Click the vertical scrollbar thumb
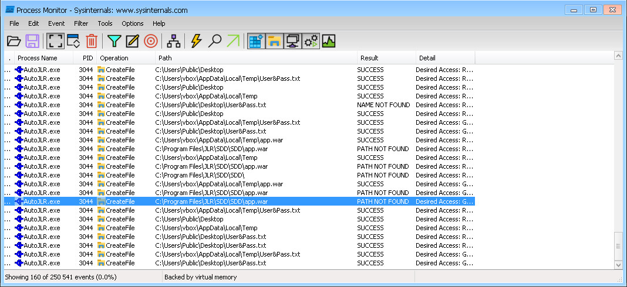 click(618, 246)
